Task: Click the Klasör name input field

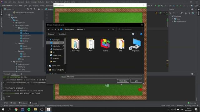Action: [x=104, y=77]
